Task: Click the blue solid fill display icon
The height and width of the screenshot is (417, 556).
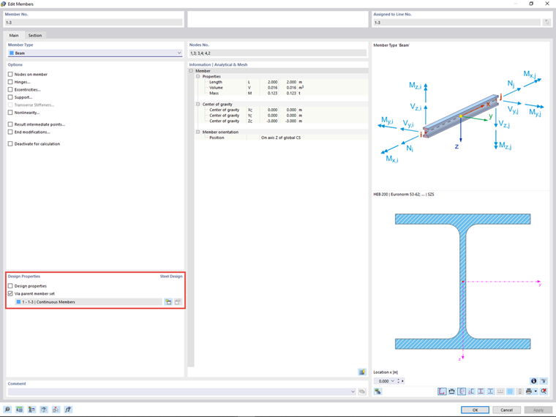Action: 510,391
